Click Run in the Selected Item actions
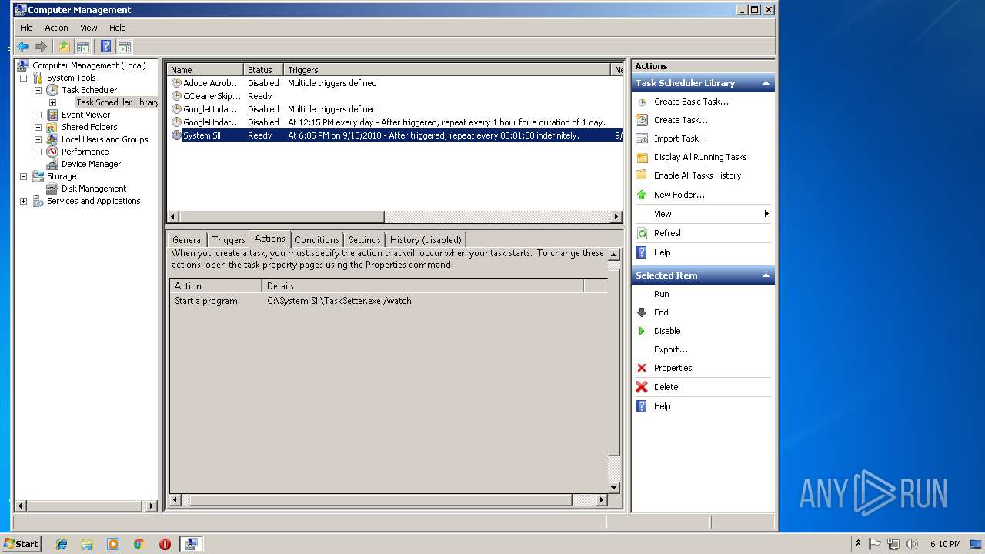This screenshot has width=985, height=554. click(x=662, y=294)
